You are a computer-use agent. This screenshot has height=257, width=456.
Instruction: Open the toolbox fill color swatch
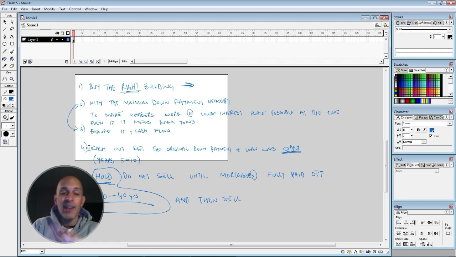point(11,99)
